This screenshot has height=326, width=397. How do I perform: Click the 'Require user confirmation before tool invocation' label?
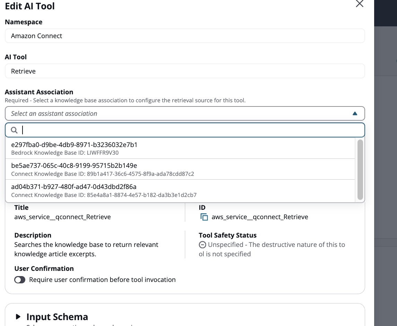click(x=102, y=280)
